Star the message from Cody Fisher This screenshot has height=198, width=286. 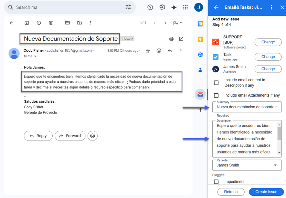point(148,51)
